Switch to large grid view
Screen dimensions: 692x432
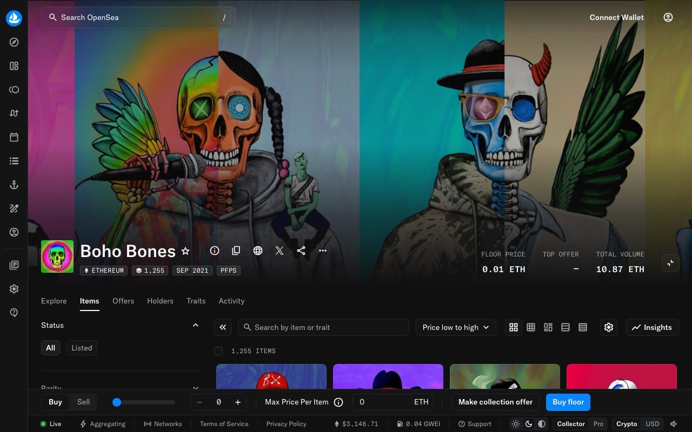pos(514,327)
